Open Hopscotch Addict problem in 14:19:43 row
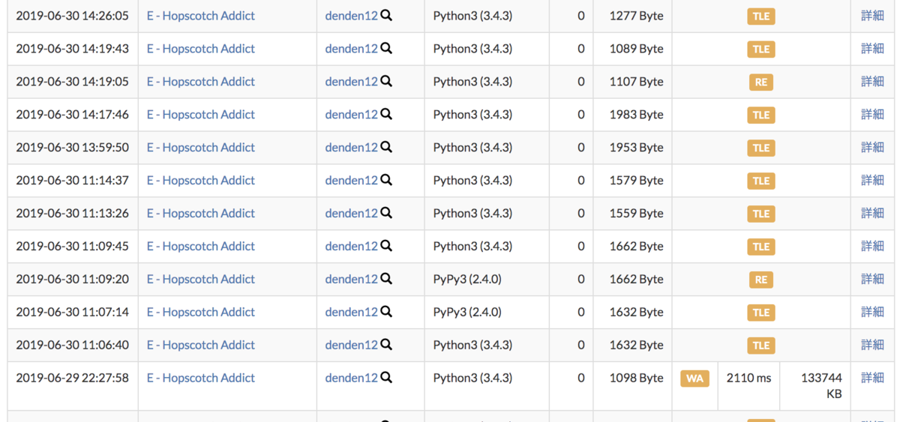Image resolution: width=900 pixels, height=422 pixels. [200, 49]
